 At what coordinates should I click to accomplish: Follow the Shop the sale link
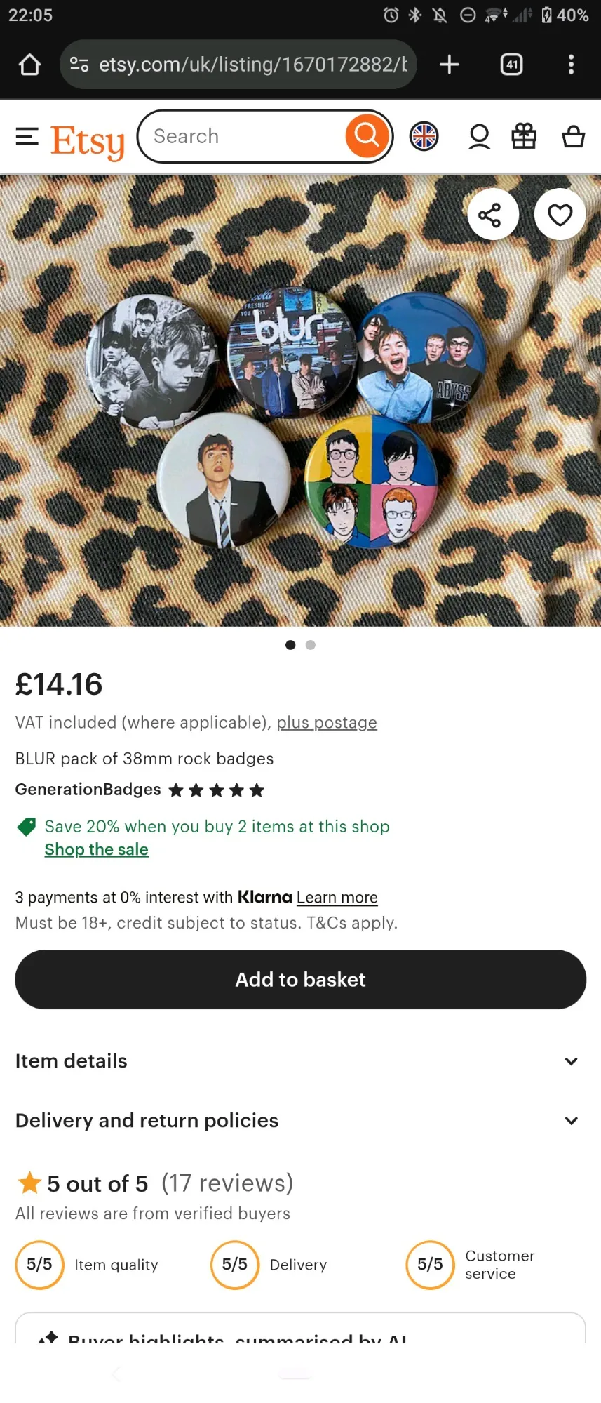tap(96, 849)
